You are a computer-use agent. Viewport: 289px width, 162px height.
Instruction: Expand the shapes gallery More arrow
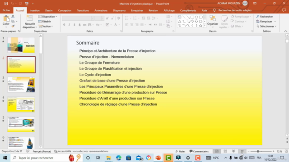[x=205, y=26]
